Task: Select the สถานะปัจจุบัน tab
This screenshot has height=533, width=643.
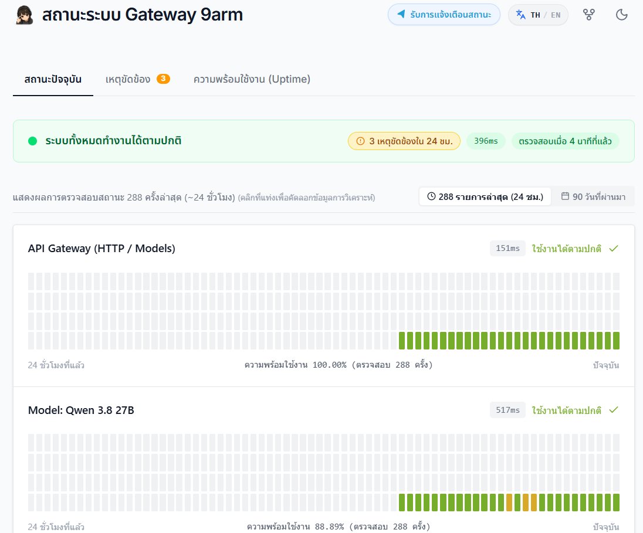Action: coord(53,79)
